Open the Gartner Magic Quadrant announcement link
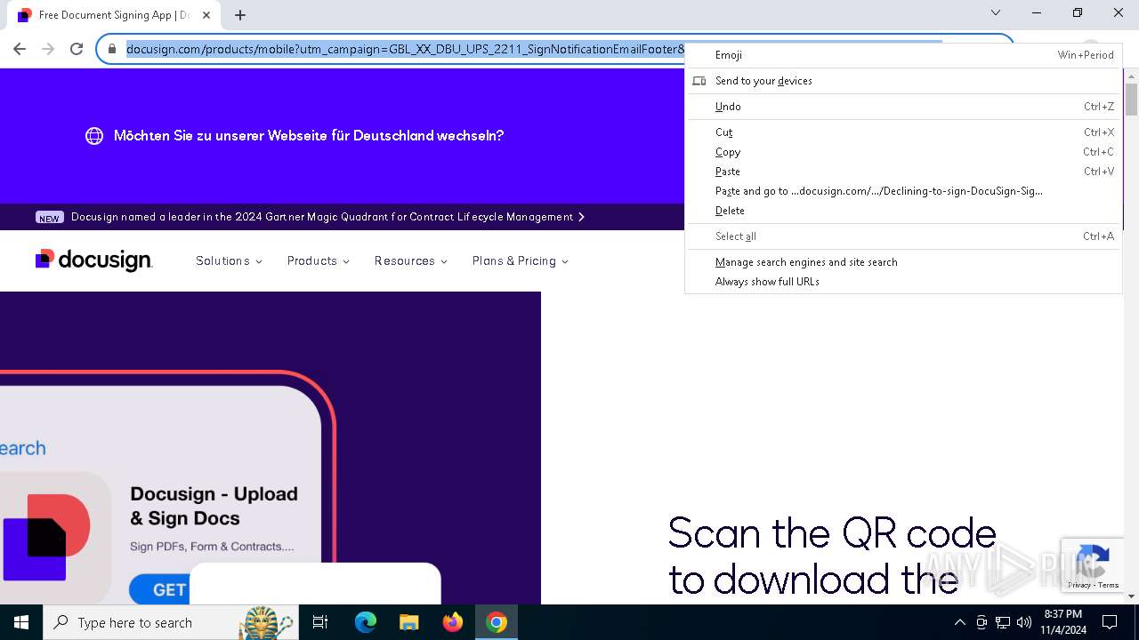The image size is (1139, 640). 327,217
